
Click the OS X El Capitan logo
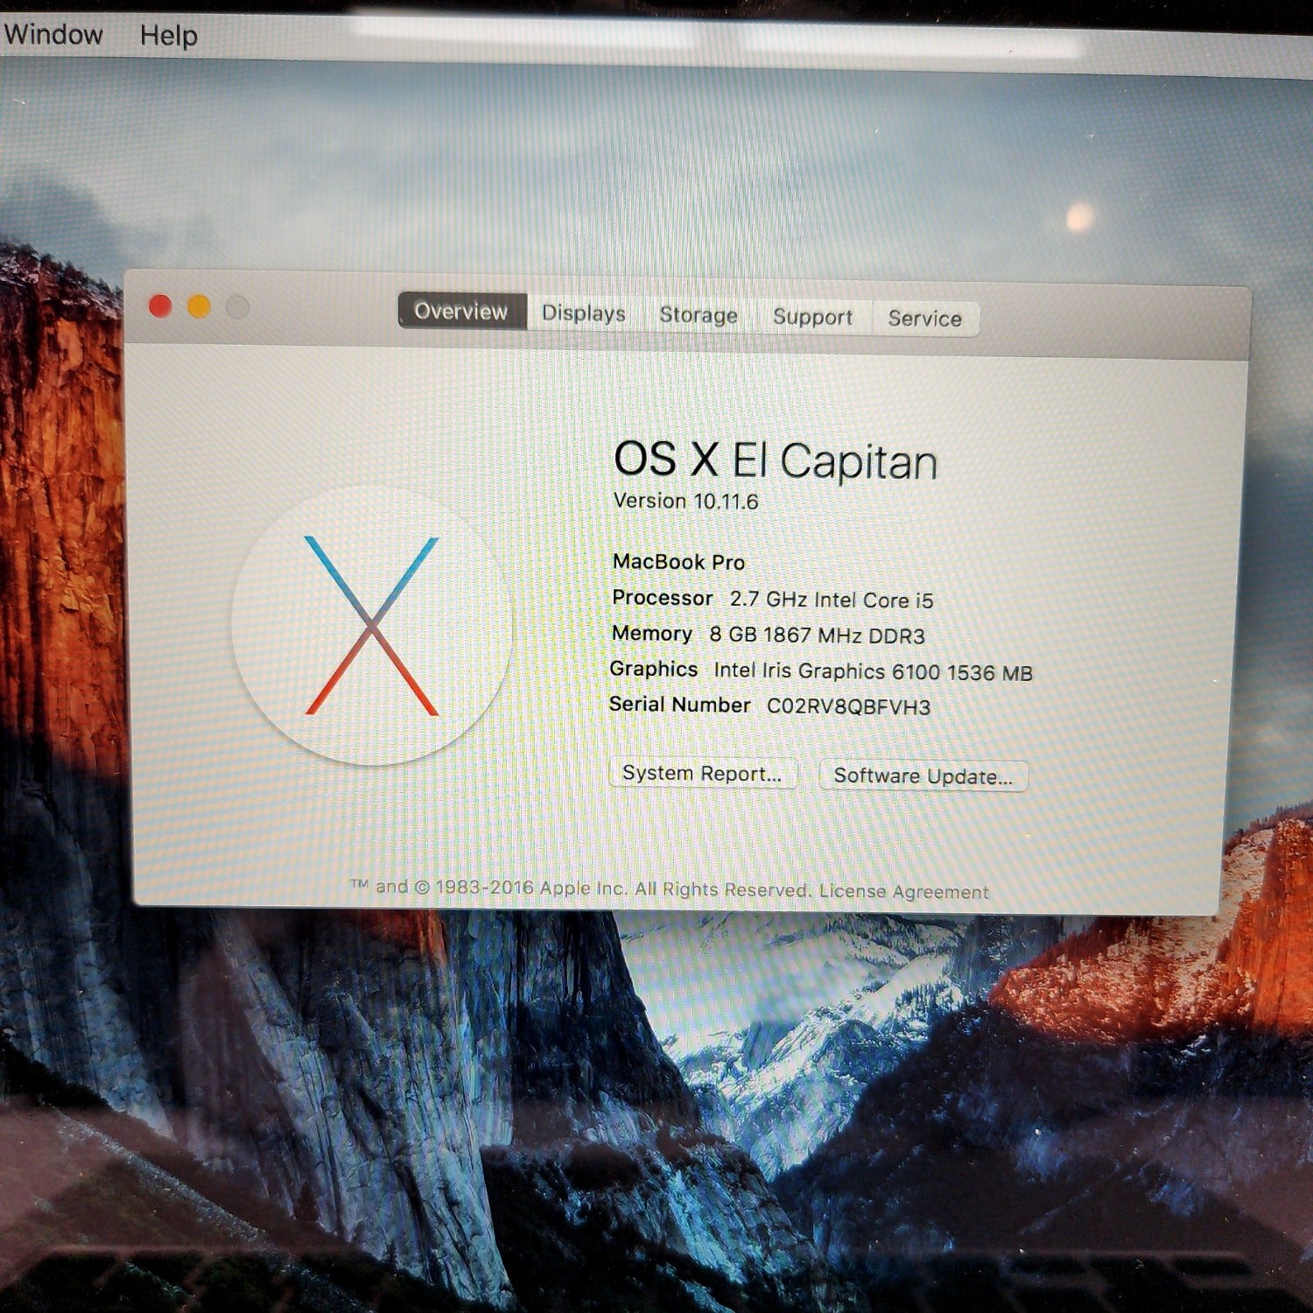371,625
